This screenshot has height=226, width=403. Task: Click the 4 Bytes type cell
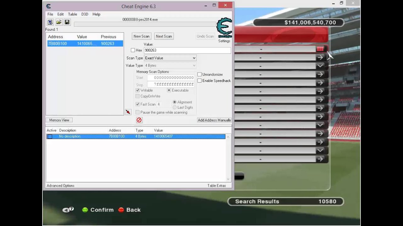[x=141, y=137]
